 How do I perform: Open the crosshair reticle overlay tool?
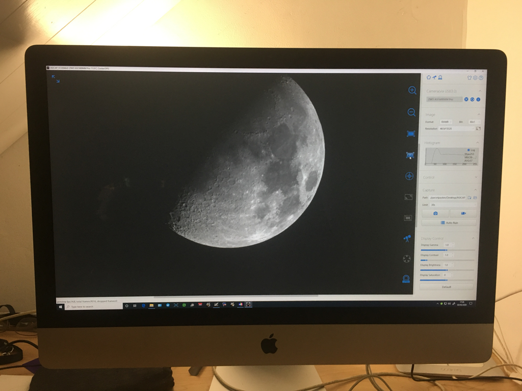point(409,176)
